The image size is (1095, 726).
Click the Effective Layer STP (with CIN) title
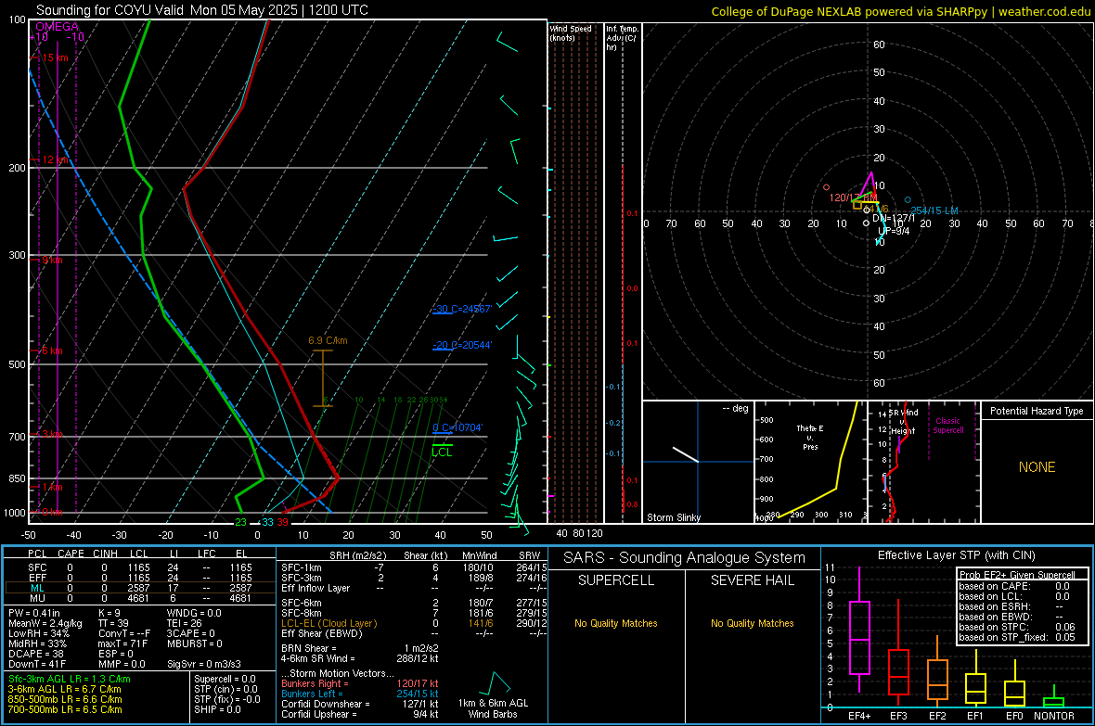[x=956, y=555]
